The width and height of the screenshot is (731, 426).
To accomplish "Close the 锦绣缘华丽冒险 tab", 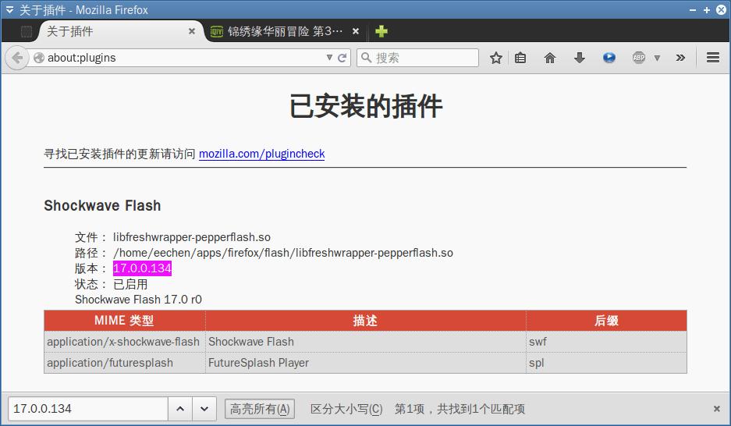I will (x=356, y=31).
